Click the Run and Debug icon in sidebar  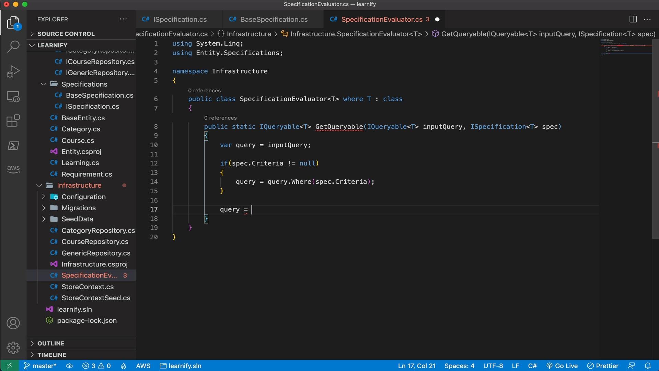tap(12, 71)
